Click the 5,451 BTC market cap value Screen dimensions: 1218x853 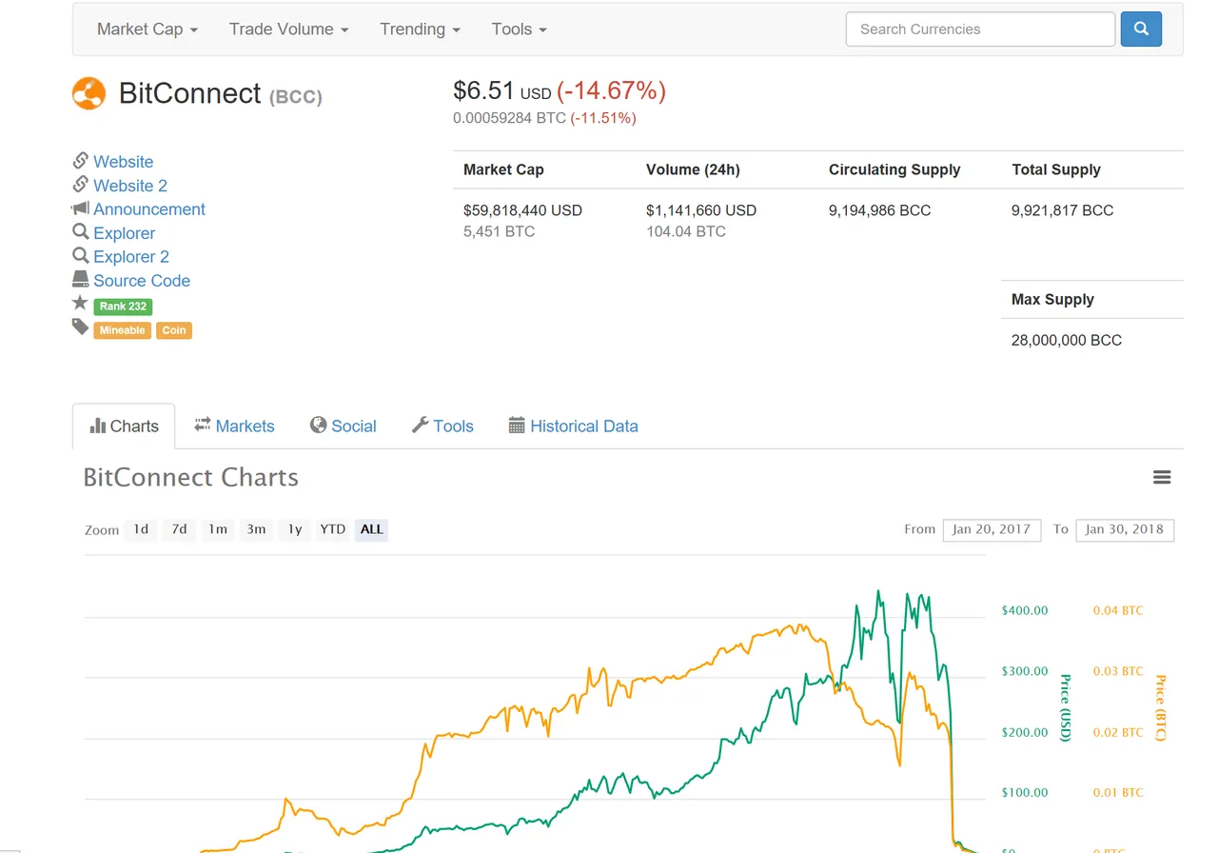pyautogui.click(x=499, y=231)
